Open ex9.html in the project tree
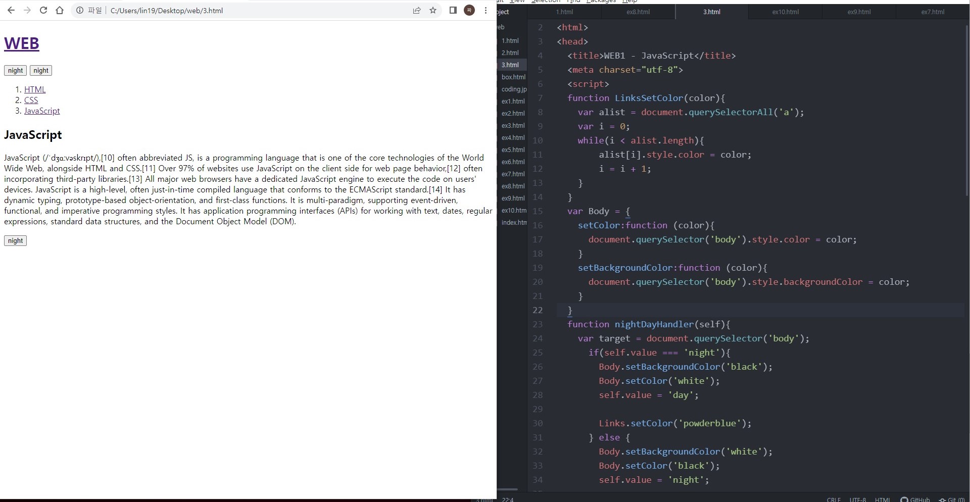This screenshot has height=502, width=970. 512,198
